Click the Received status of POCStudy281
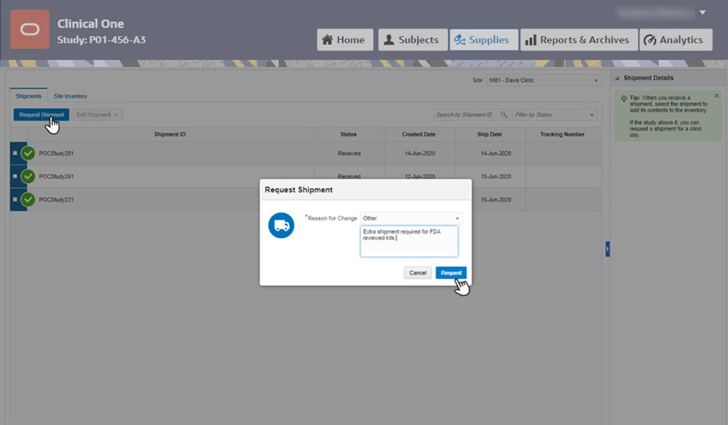Screen dimensions: 728x425 click(349, 154)
